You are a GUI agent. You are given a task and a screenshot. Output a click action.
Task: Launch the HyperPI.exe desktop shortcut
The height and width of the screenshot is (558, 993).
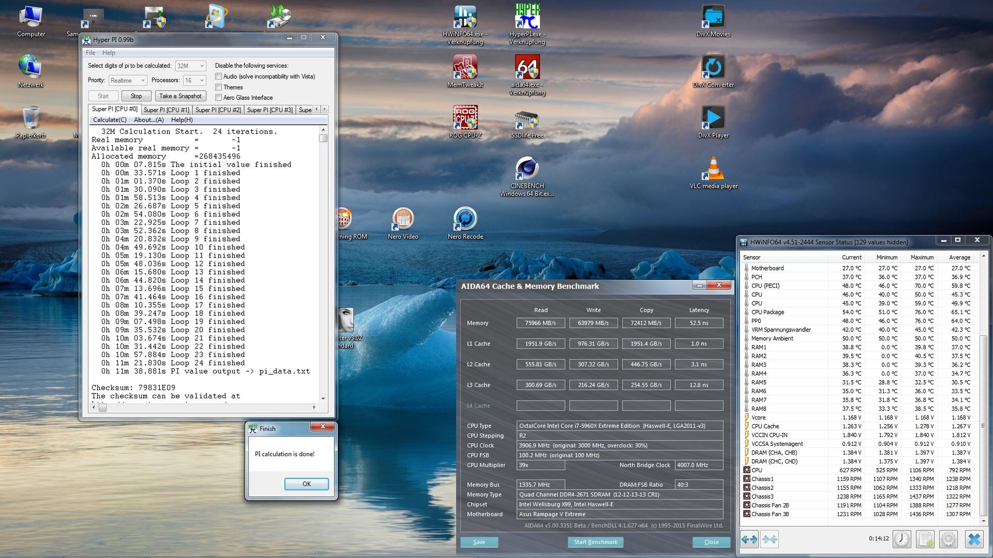pos(527,24)
